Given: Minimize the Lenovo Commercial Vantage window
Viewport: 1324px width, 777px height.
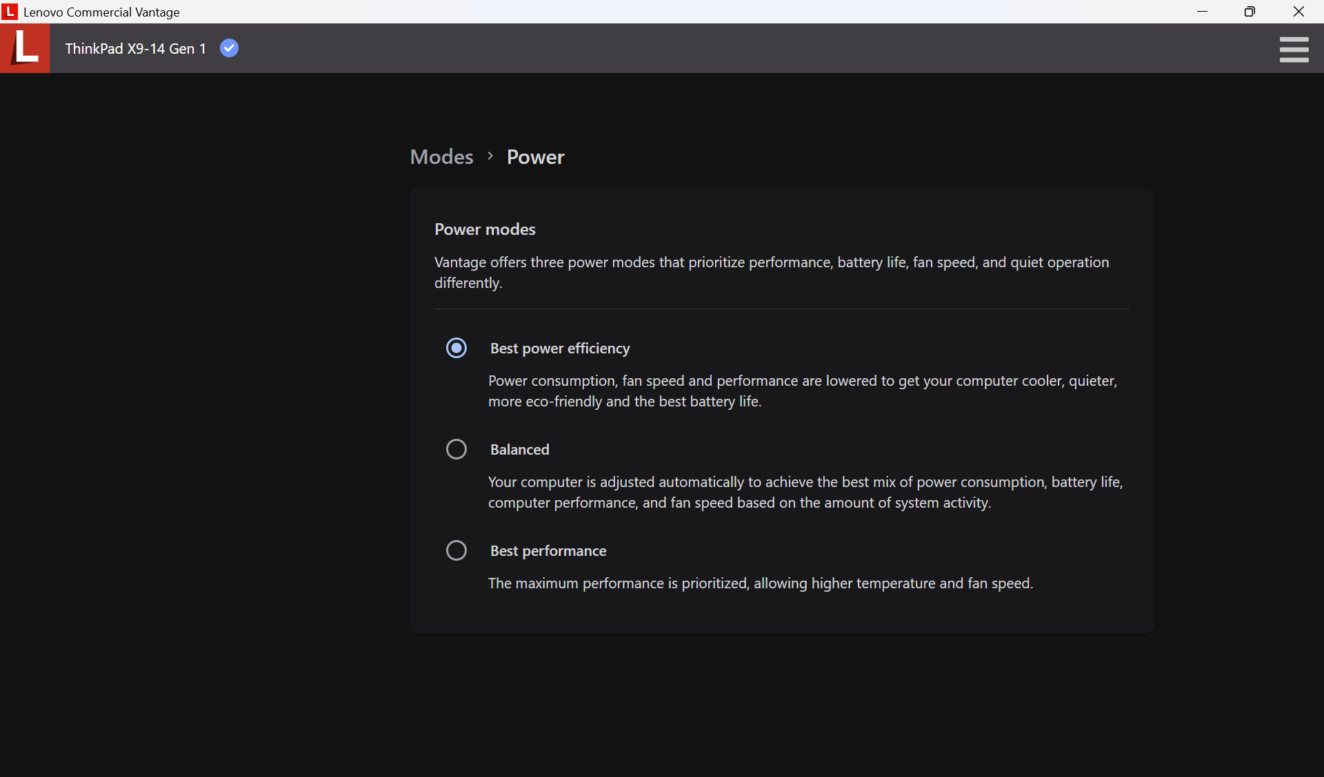Looking at the screenshot, I should [x=1203, y=12].
